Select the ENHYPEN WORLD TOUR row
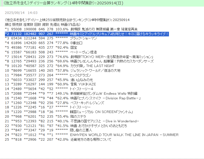The width and height of the screenshot is (204, 159). (x=92, y=135)
